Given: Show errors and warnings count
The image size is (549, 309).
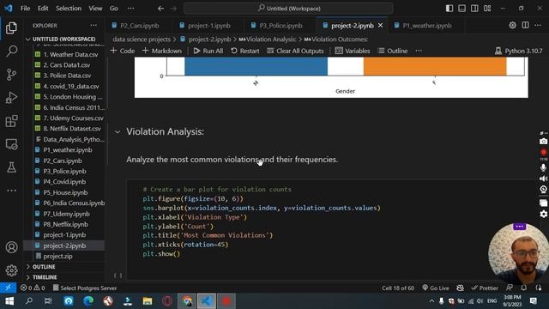Looking at the screenshot, I should [x=33, y=288].
